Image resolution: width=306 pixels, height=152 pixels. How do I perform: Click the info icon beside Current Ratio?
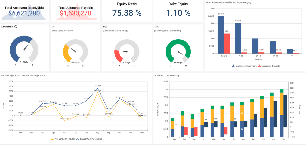pos(16,27)
